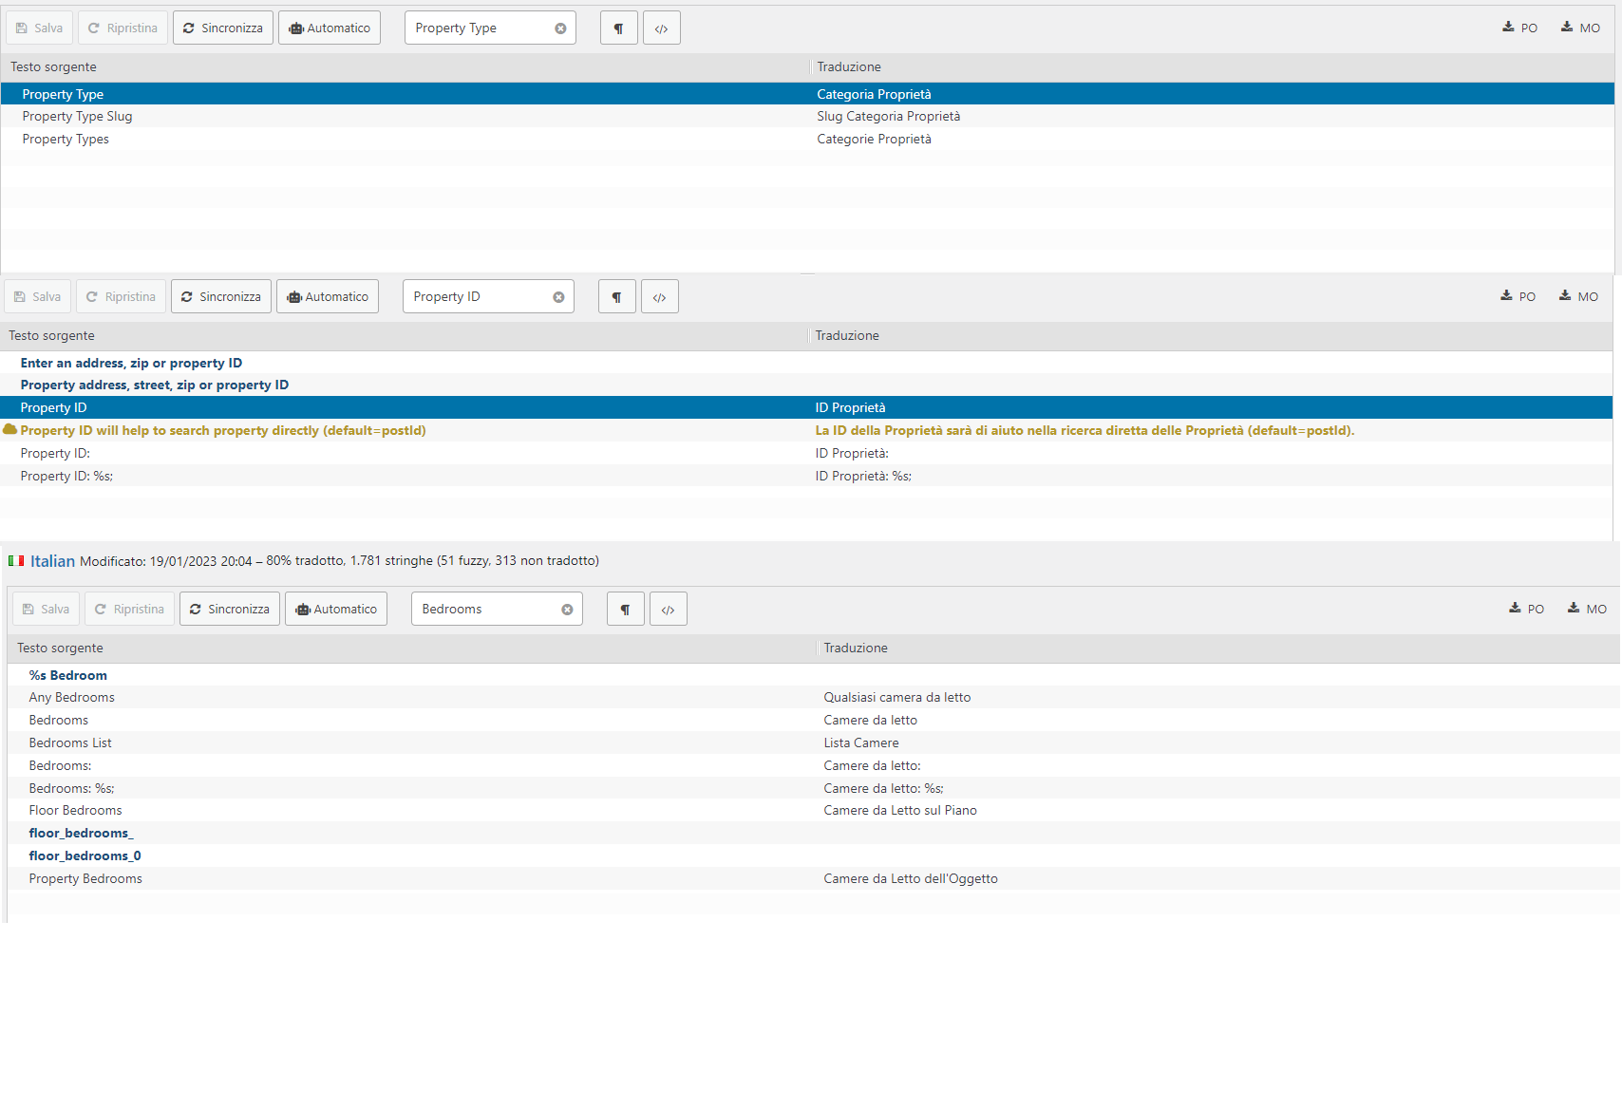Toggle invisibles in Property Type editor
The height and width of the screenshot is (1109, 1622).
click(x=619, y=28)
